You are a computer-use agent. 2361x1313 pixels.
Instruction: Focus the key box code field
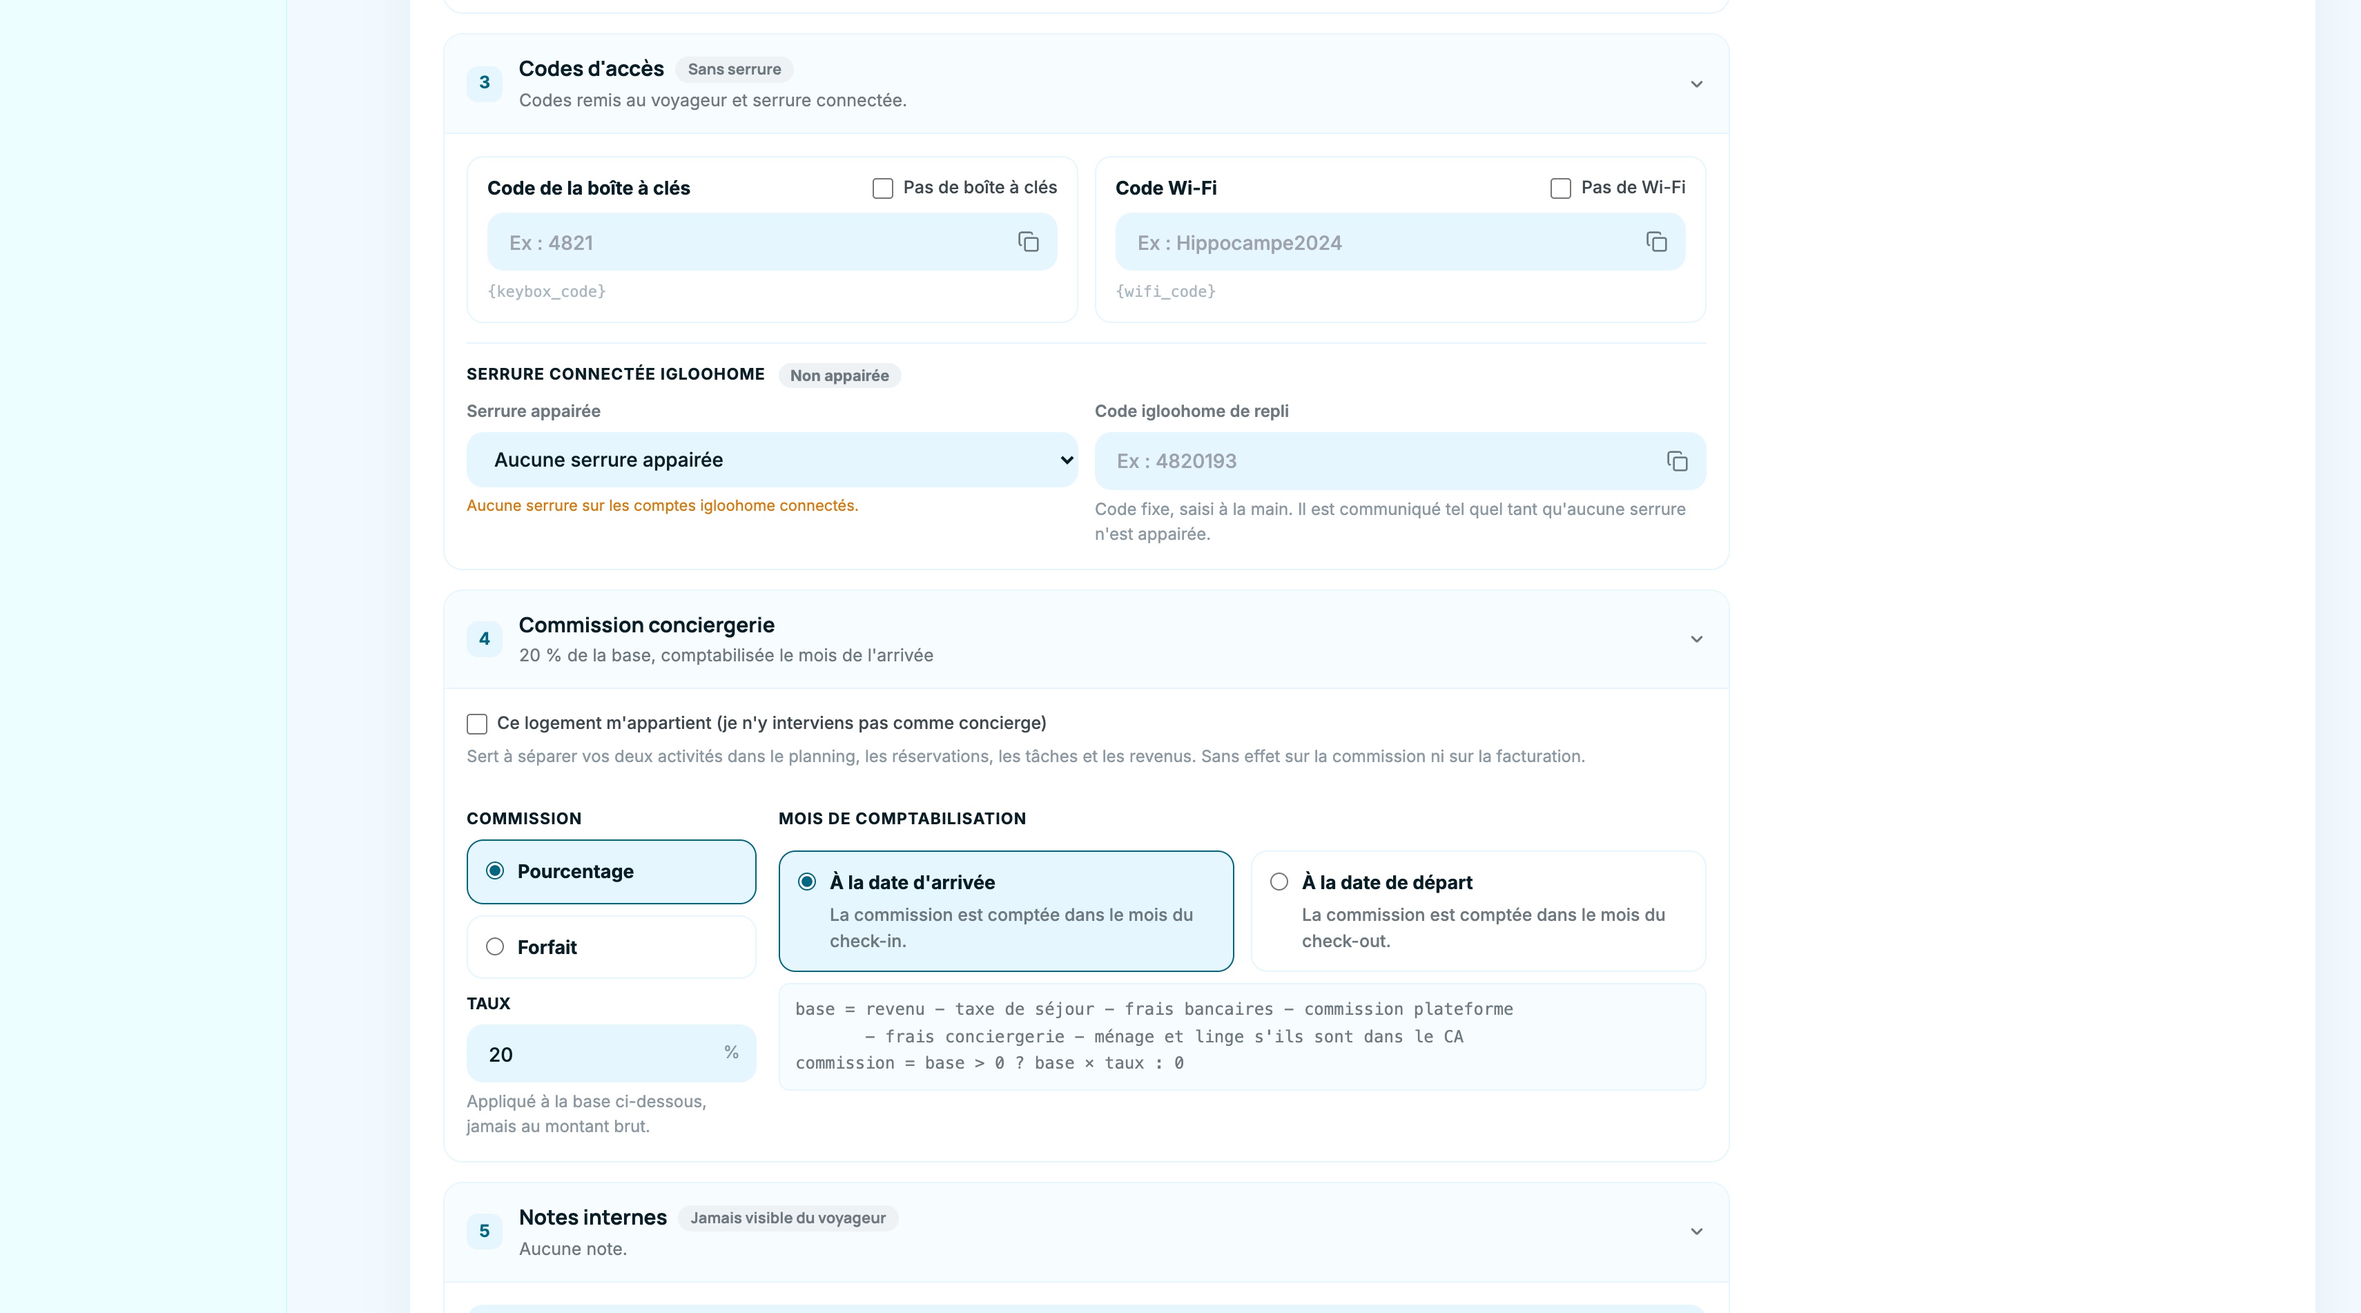click(772, 242)
